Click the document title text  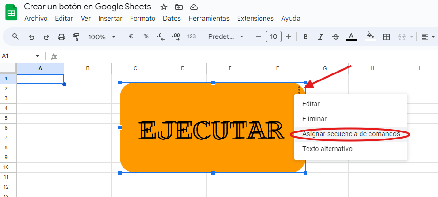click(x=87, y=7)
